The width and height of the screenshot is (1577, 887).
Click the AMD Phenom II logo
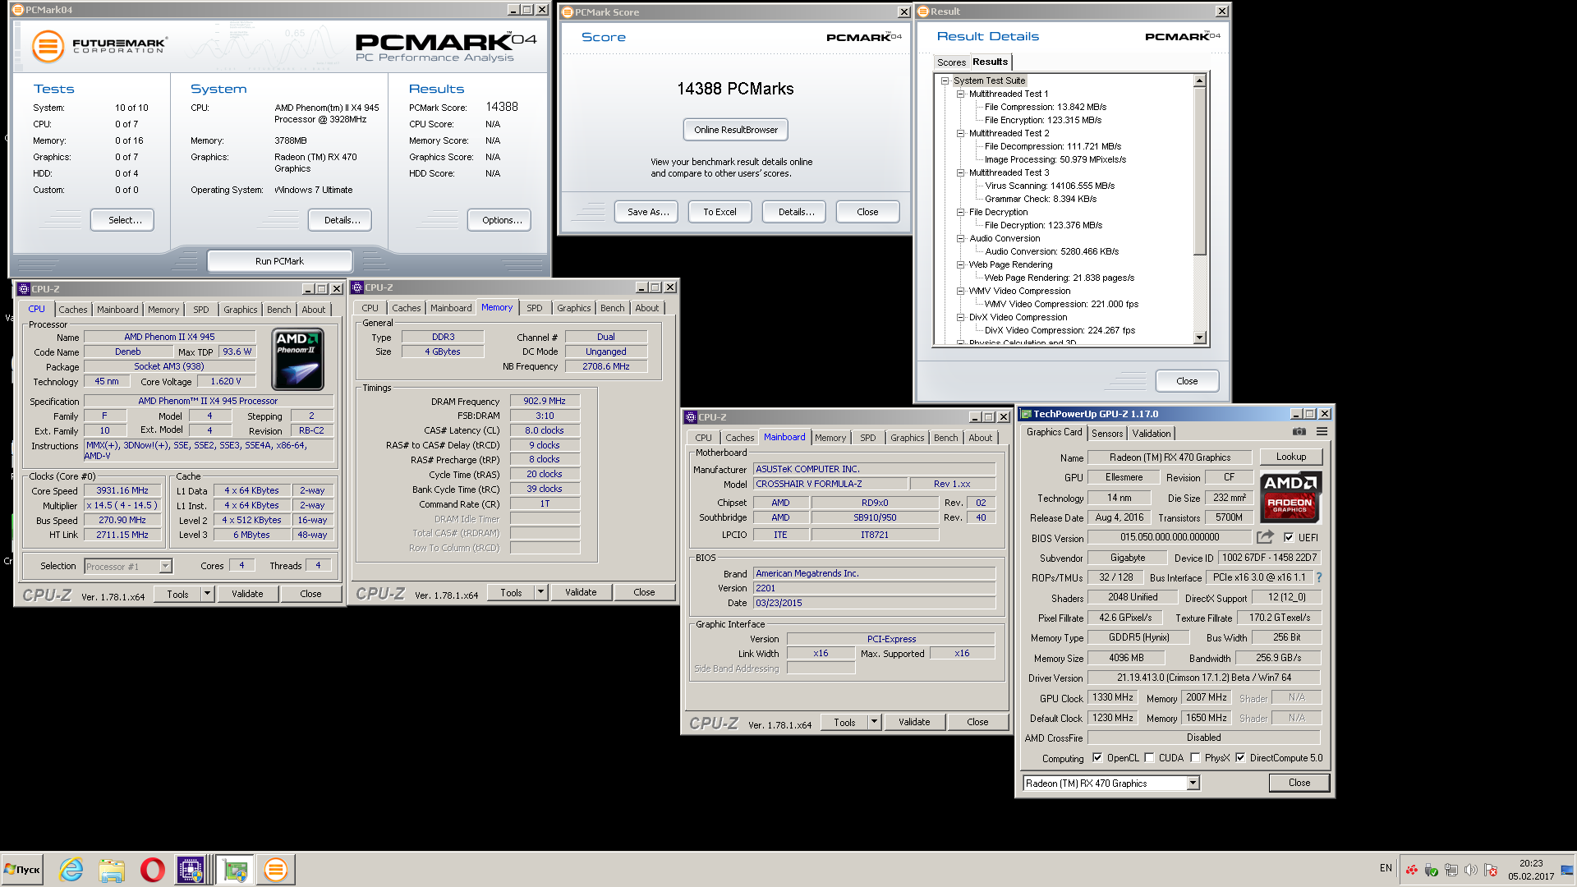[298, 359]
